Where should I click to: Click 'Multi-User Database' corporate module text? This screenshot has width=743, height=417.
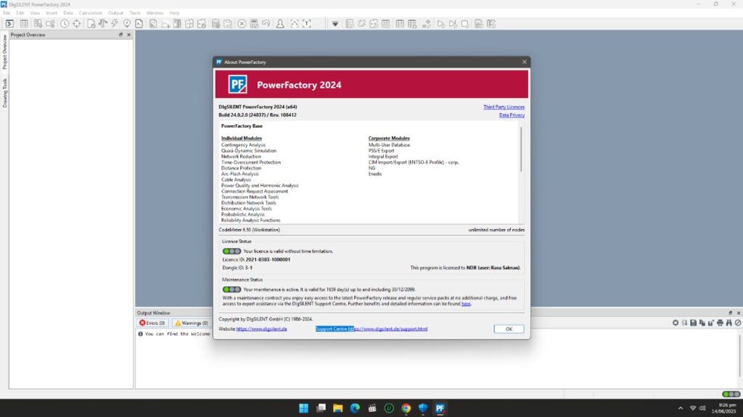389,145
